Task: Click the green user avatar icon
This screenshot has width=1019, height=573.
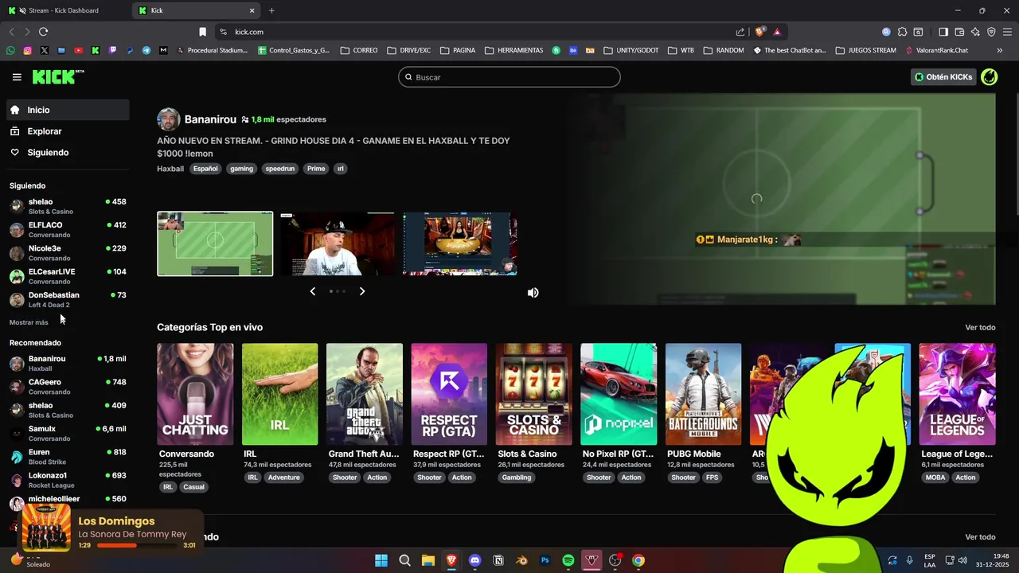Action: (989, 77)
